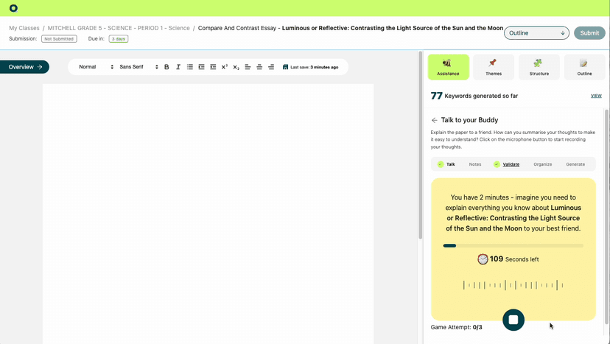Click the editor vertical scrollbar
The width and height of the screenshot is (610, 344).
(420, 145)
